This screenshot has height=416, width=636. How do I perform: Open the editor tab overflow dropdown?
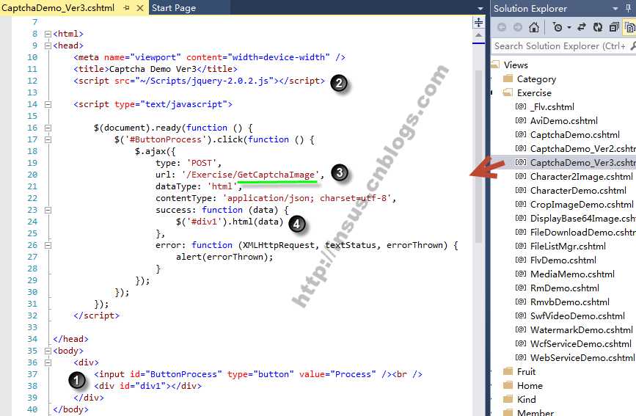480,9
